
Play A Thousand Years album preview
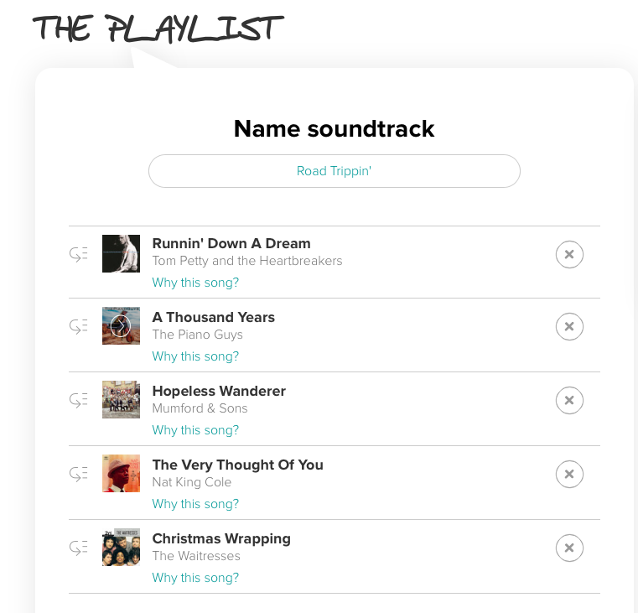pos(121,326)
